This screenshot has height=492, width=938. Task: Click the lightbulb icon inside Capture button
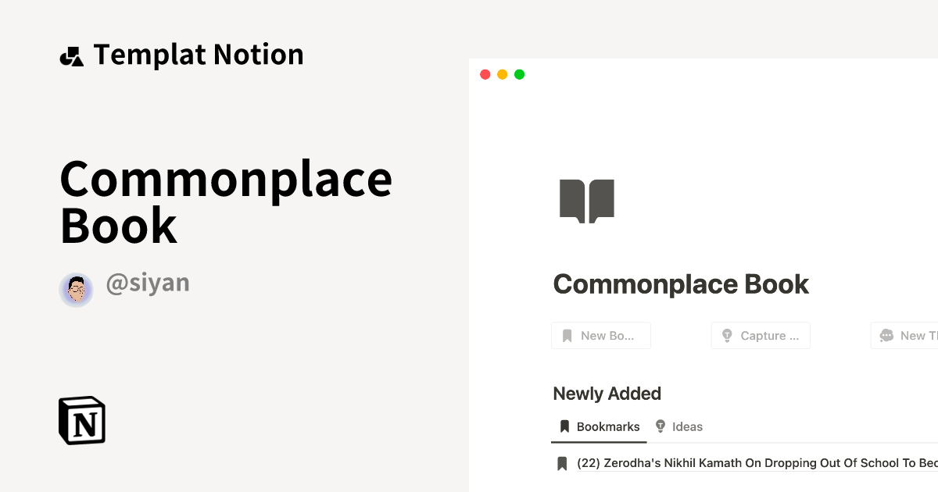(x=727, y=335)
